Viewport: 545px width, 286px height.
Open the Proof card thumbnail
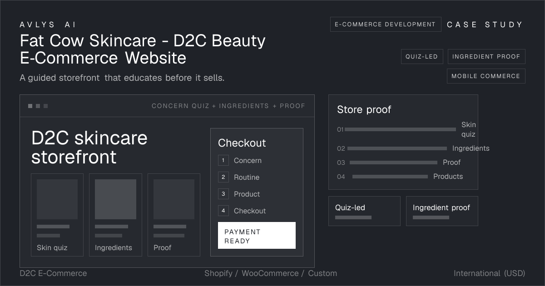[174, 200]
